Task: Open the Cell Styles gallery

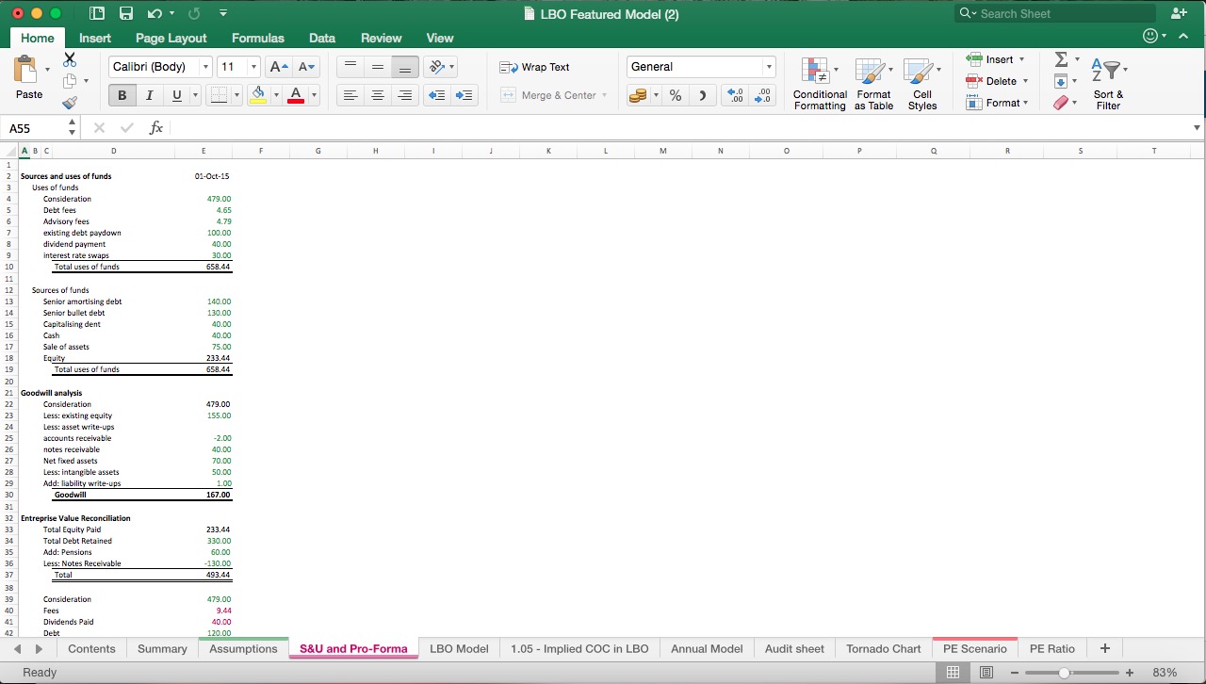Action: 922,83
